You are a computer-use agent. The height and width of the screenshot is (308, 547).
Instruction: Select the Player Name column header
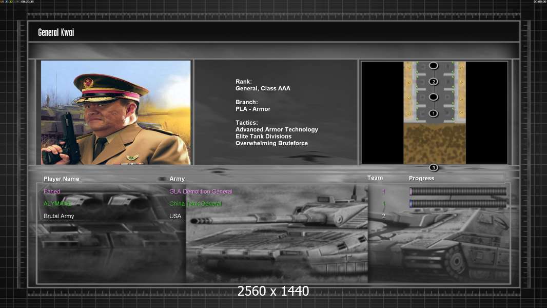tap(62, 179)
